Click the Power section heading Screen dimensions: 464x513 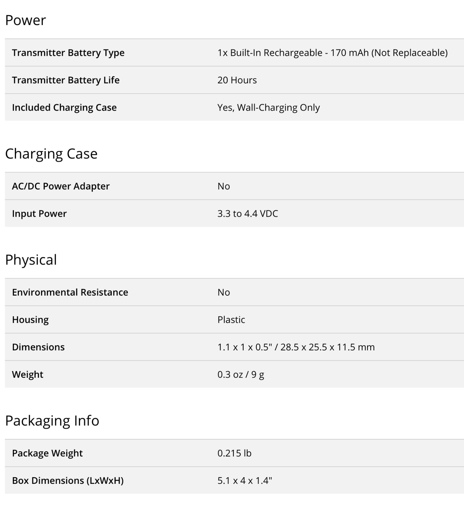[x=26, y=20]
